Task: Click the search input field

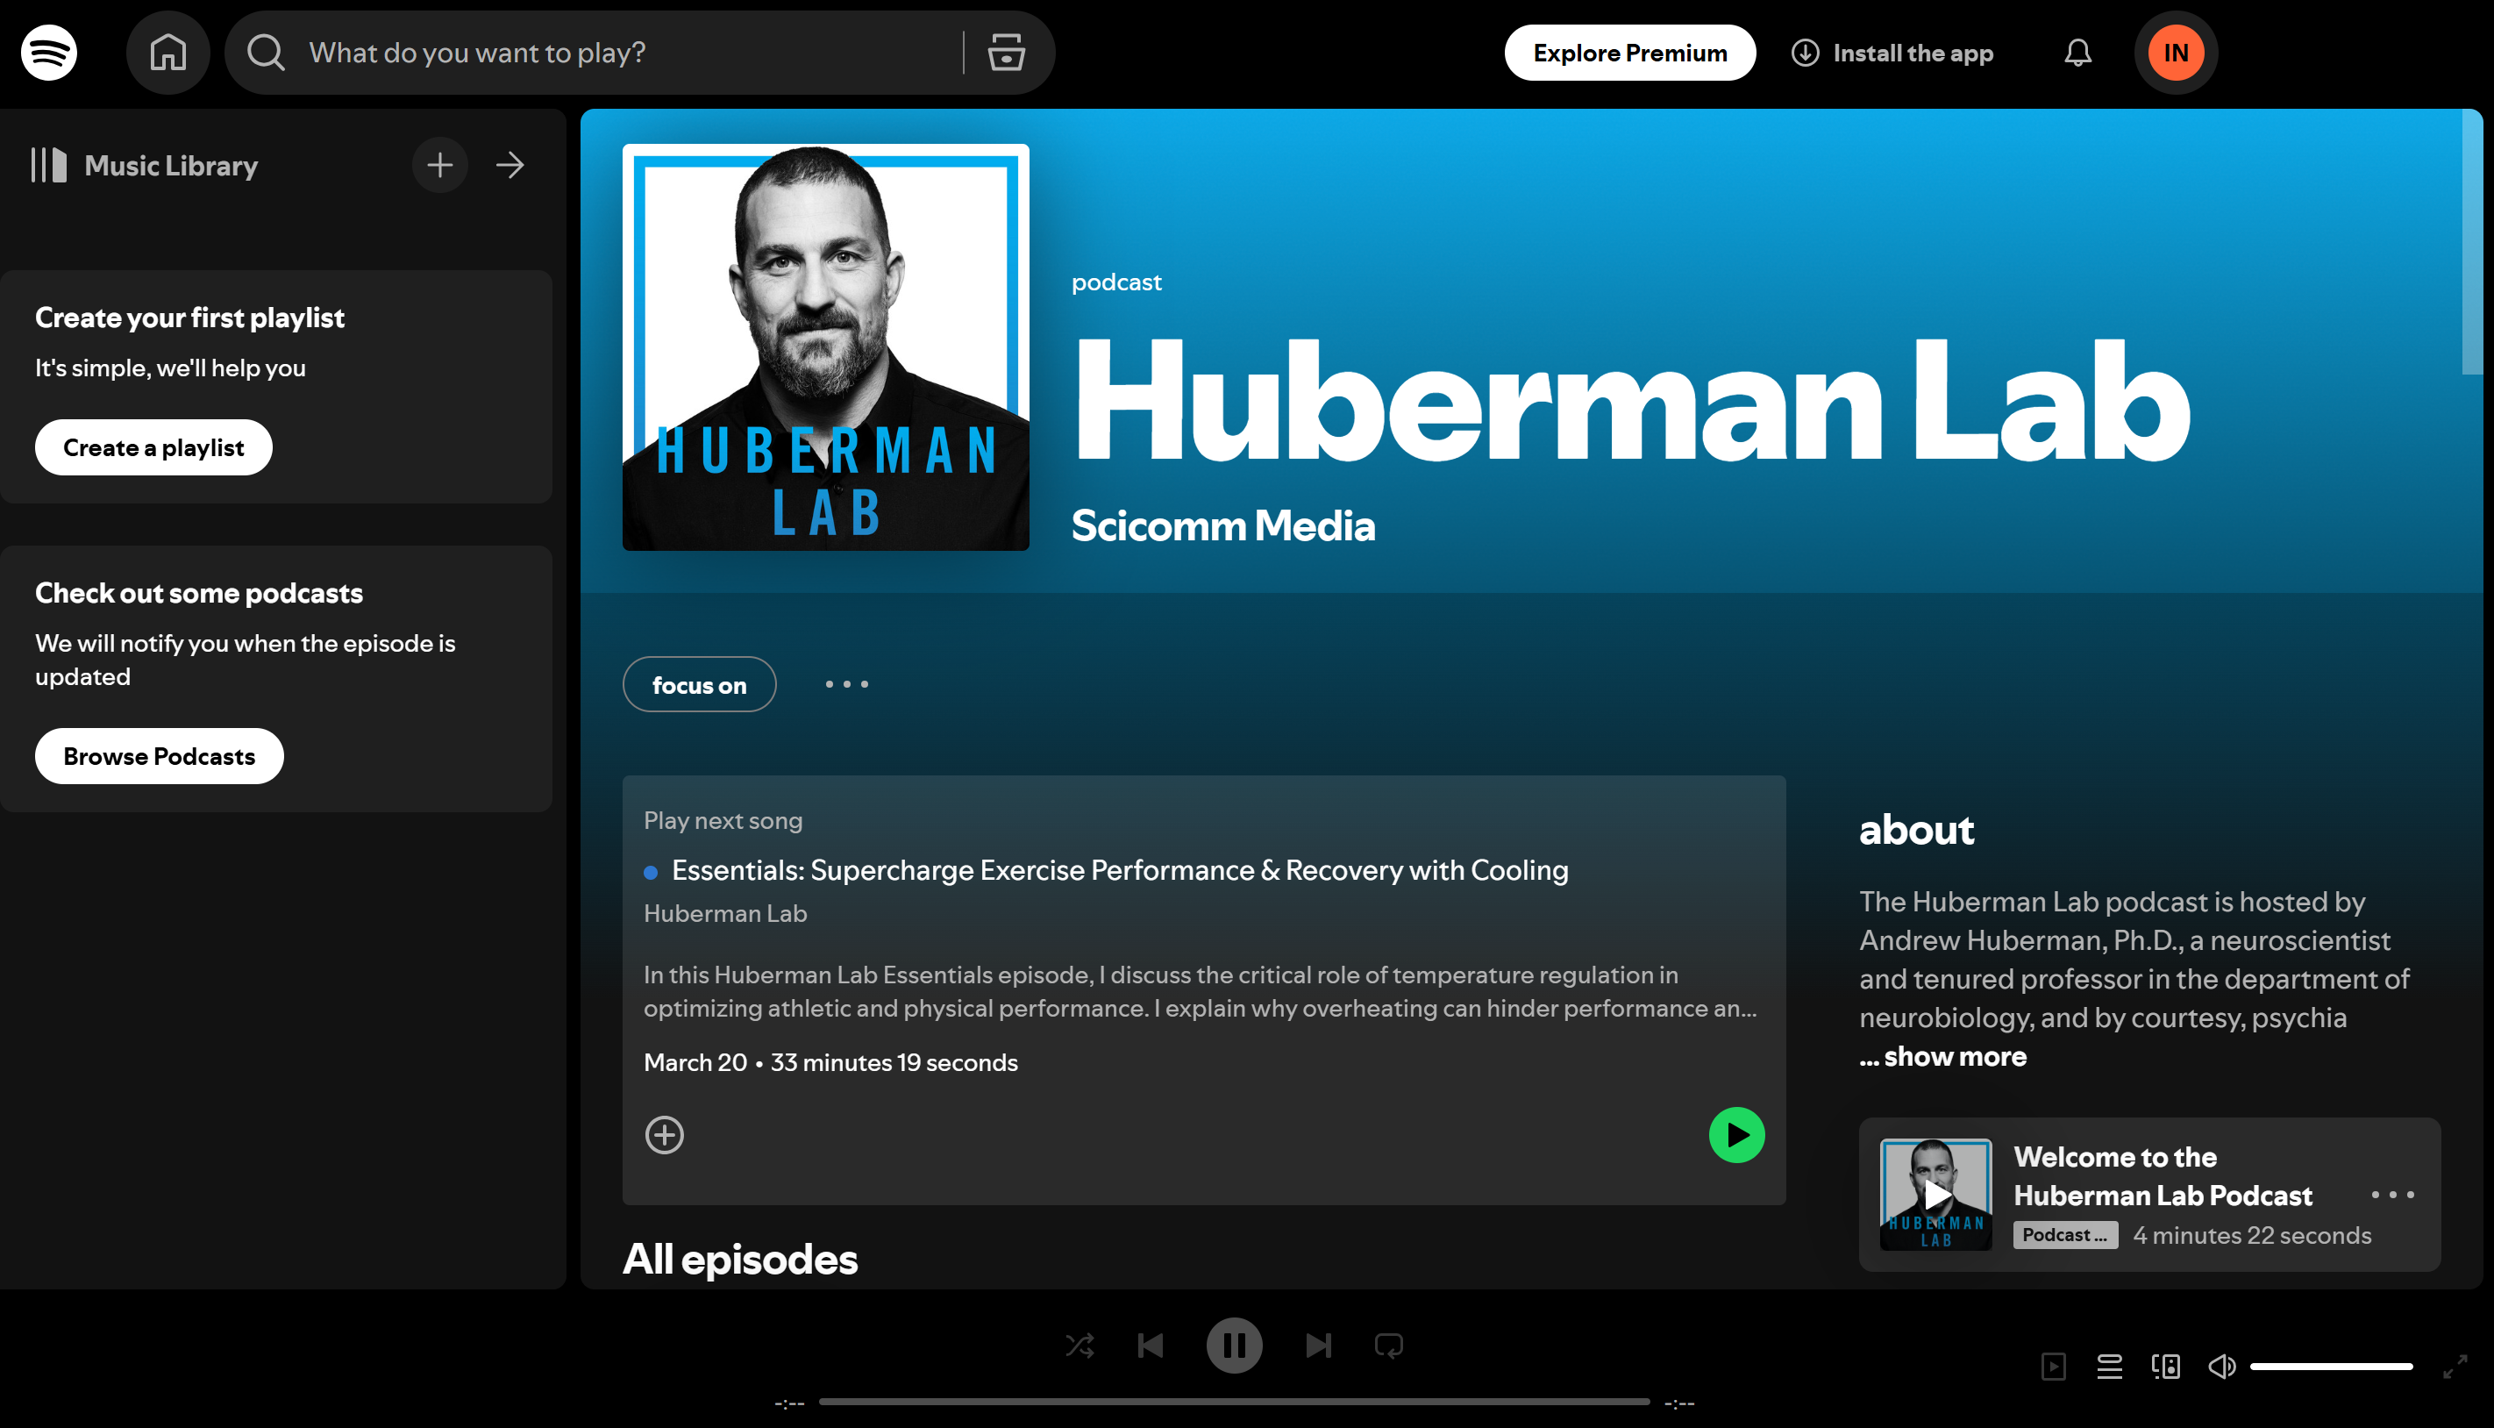Action: pos(608,52)
